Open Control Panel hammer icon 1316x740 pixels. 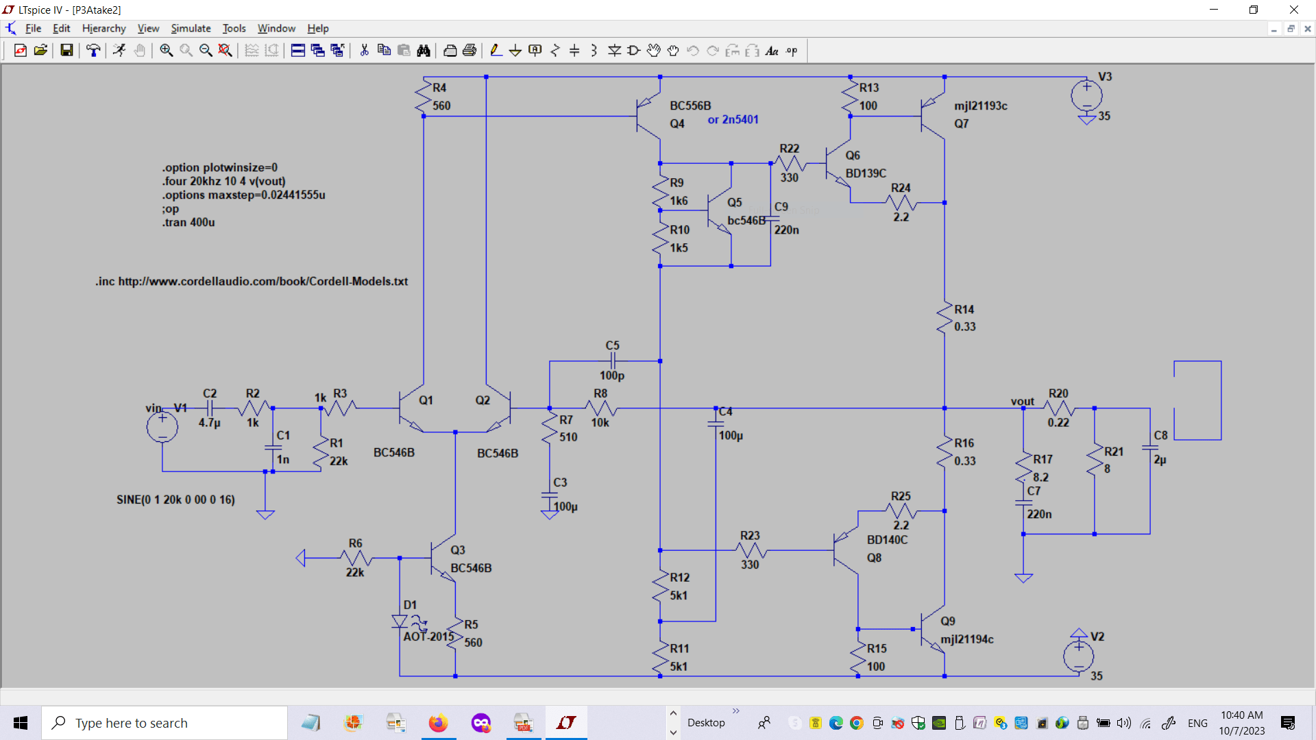pyautogui.click(x=93, y=51)
